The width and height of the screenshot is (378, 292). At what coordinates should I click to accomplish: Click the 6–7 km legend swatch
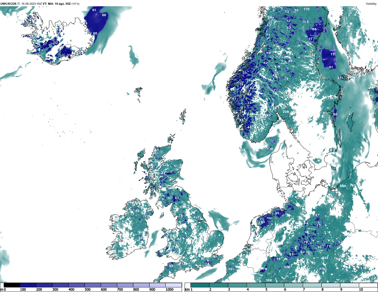coord(293,285)
